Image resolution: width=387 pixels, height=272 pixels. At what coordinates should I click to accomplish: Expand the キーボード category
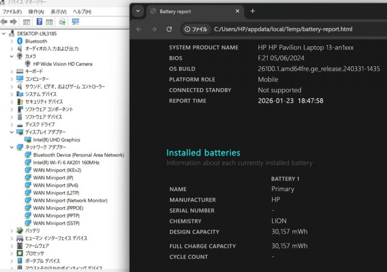click(12, 71)
